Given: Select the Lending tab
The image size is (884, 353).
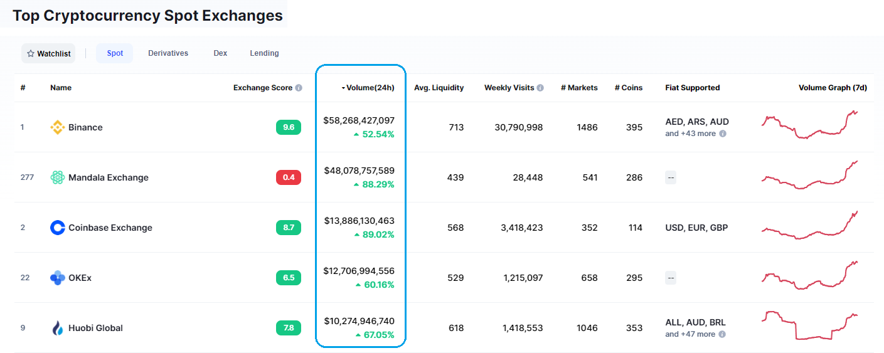Looking at the screenshot, I should 264,53.
